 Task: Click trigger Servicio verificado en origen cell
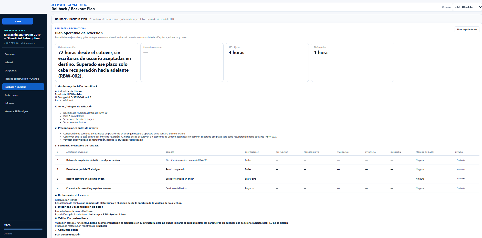[180, 179]
